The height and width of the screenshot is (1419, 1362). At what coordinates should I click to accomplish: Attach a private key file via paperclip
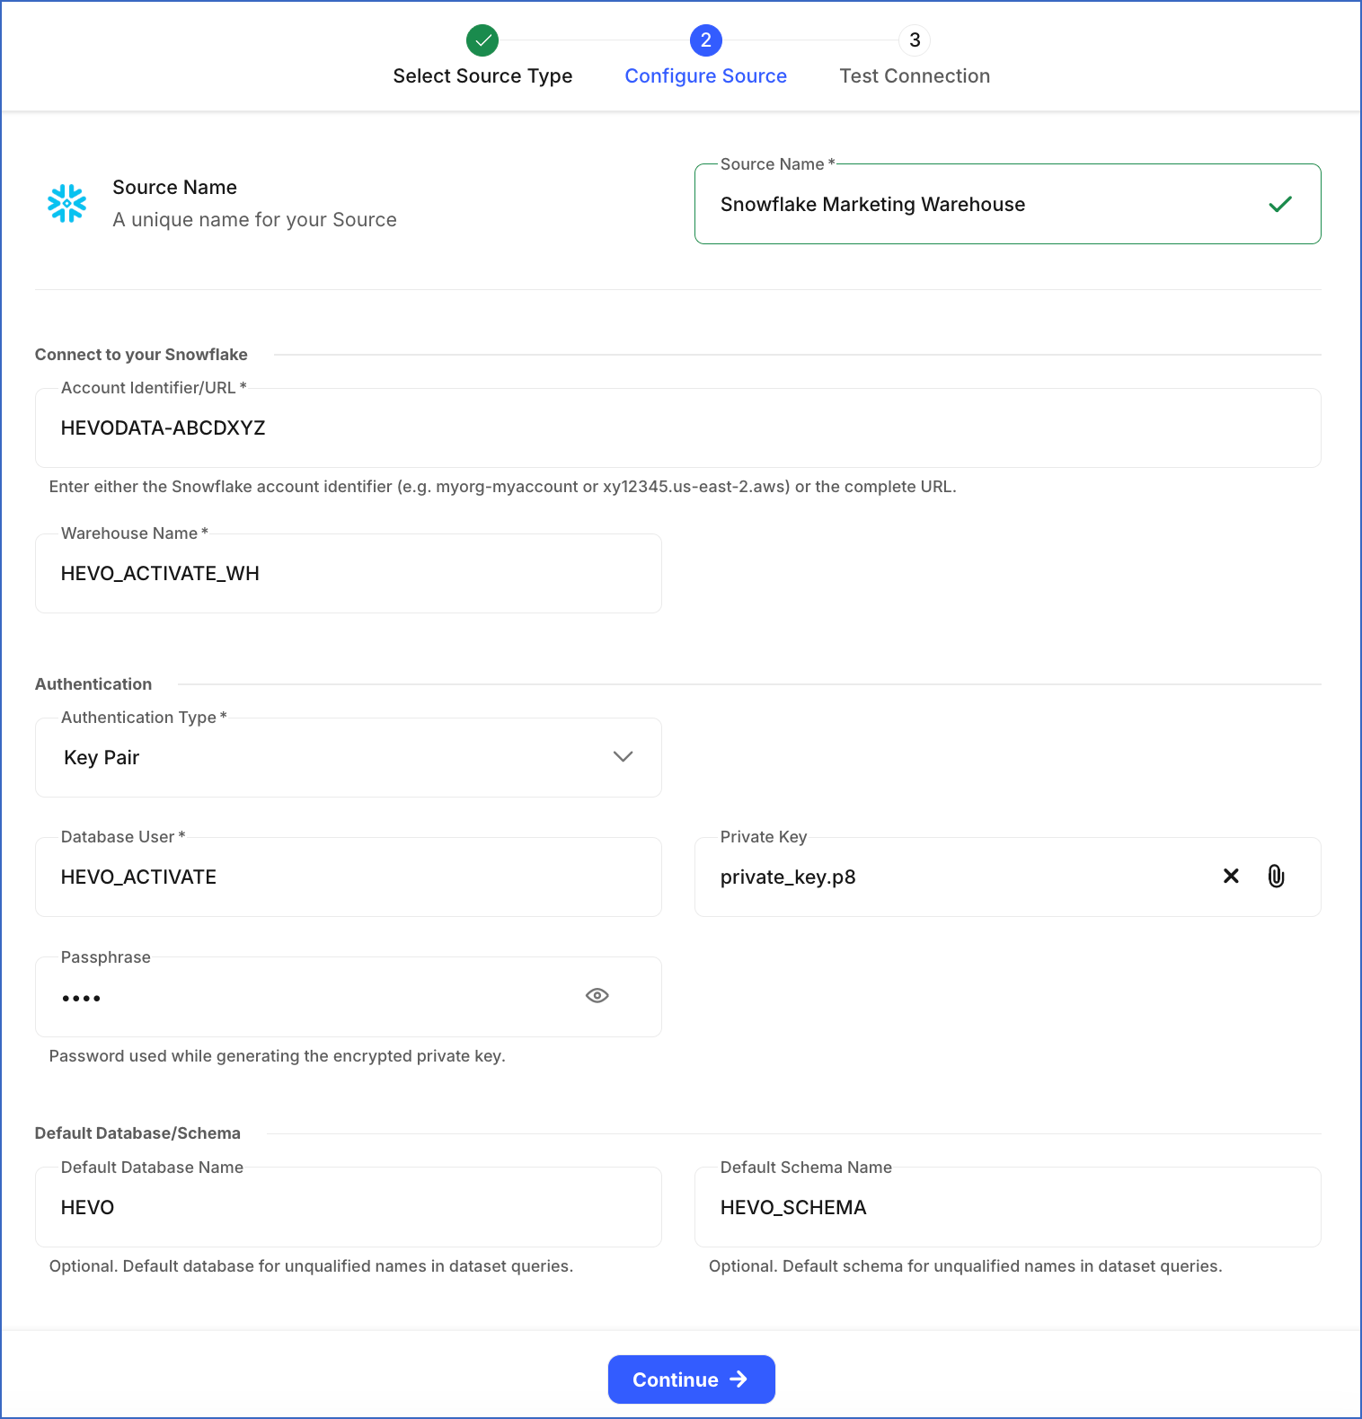1276,876
